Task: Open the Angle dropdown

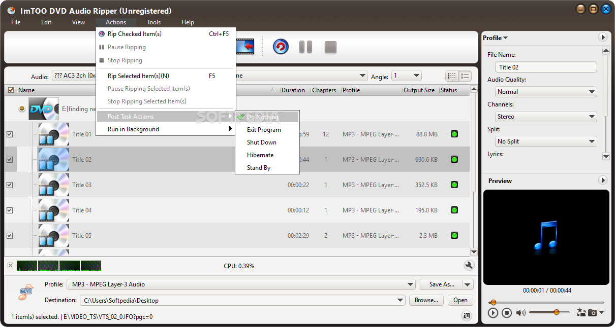Action: click(x=406, y=76)
